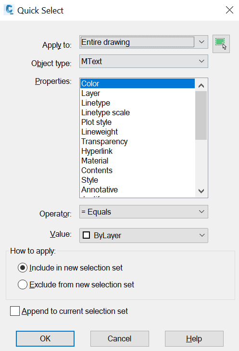Click Properties list scroll down arrow

(x=201, y=191)
